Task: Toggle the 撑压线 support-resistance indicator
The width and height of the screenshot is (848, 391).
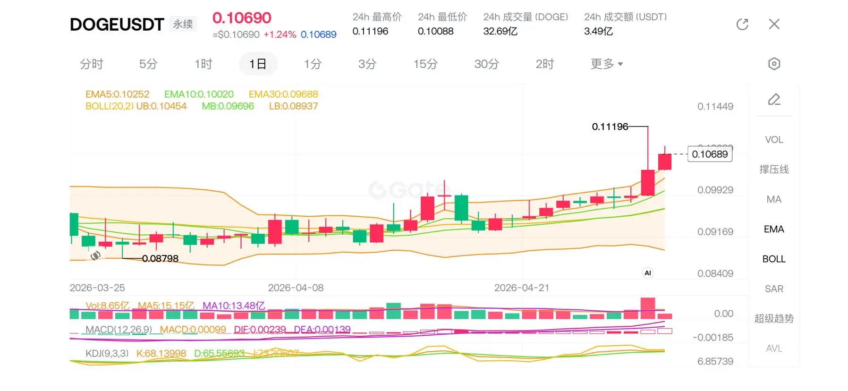Action: pyautogui.click(x=774, y=170)
